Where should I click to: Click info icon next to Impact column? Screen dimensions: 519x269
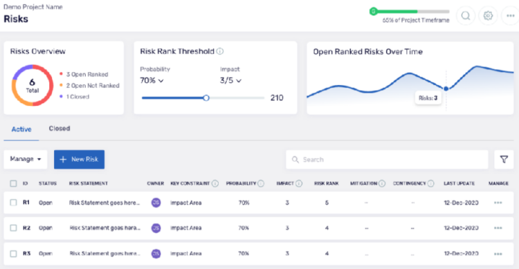299,183
